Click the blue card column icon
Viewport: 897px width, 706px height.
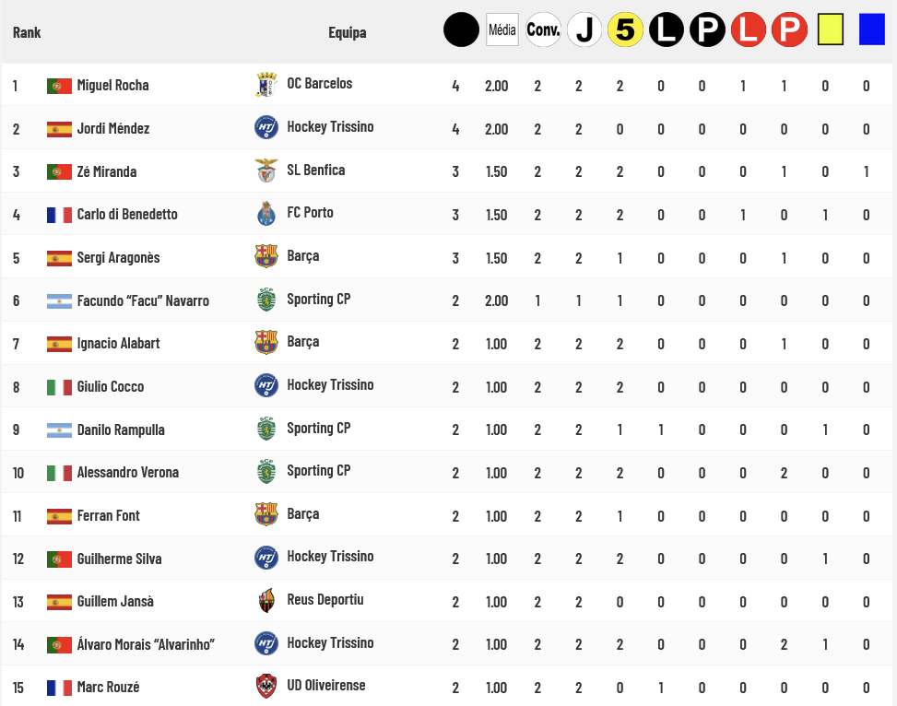(x=871, y=29)
